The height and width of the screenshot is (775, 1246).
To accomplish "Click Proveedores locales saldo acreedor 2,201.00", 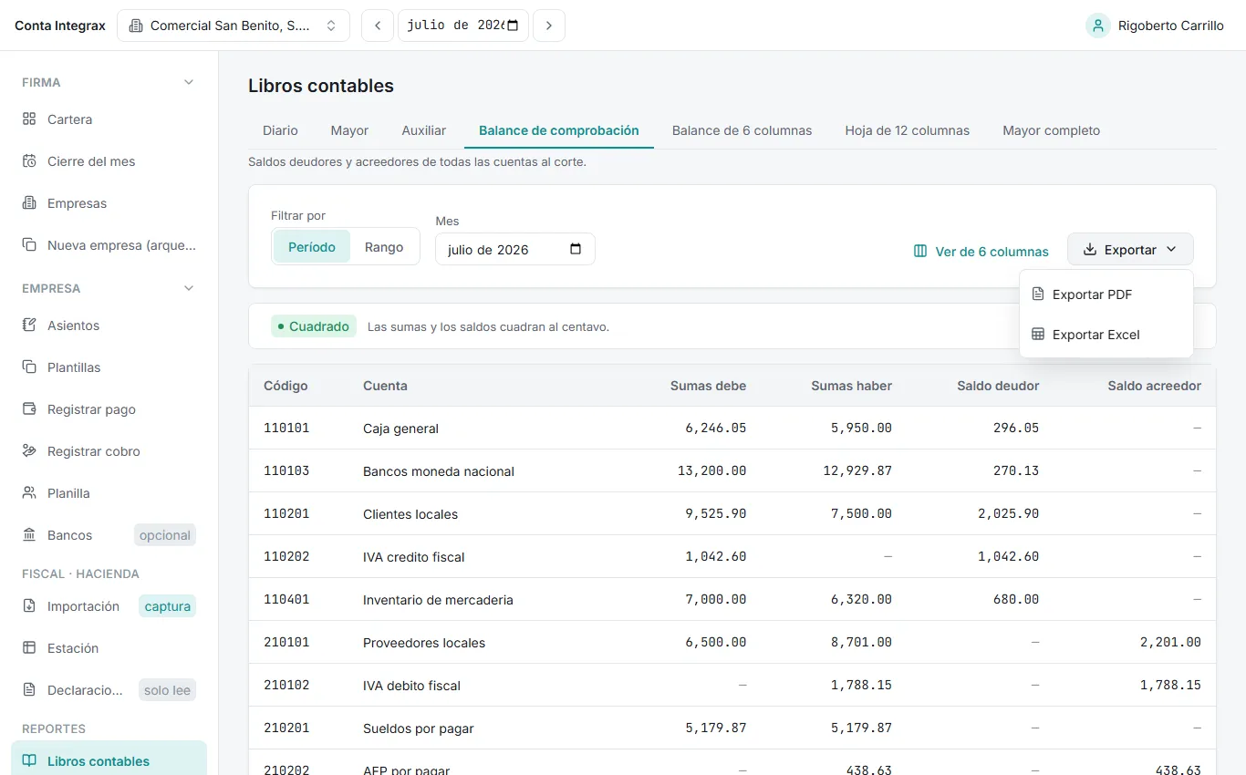I will tap(1170, 642).
